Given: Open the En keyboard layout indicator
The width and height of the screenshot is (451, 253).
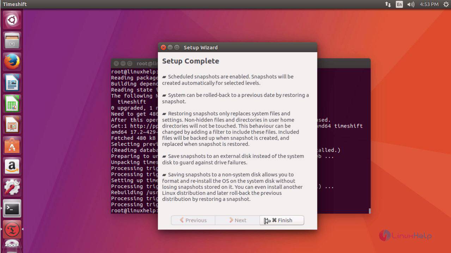Looking at the screenshot, I should pyautogui.click(x=399, y=4).
